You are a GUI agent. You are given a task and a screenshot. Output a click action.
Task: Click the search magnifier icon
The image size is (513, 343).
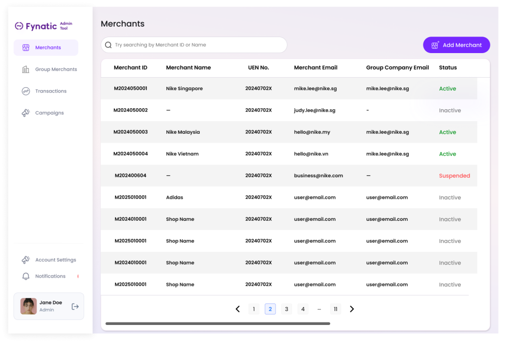[x=108, y=45]
